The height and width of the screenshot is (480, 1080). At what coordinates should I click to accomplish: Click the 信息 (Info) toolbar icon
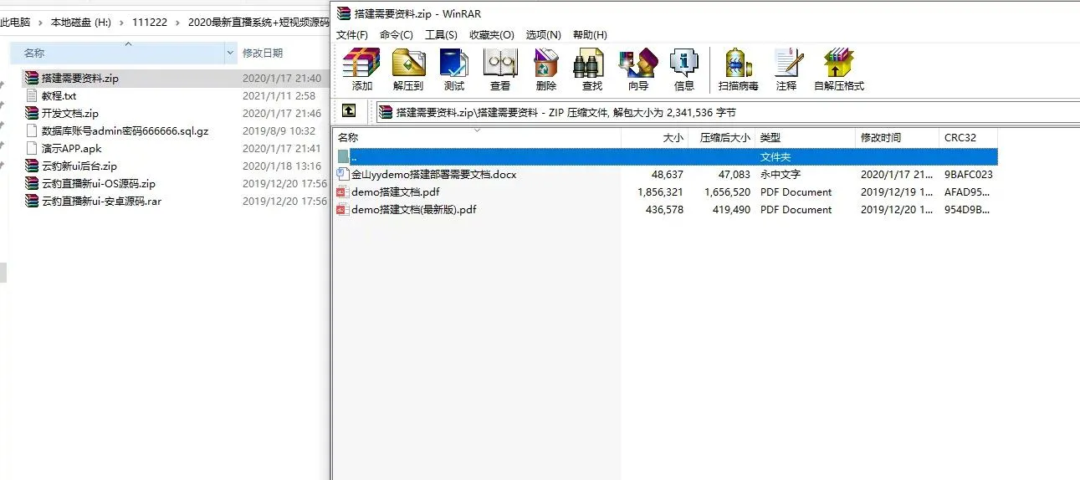tap(684, 64)
